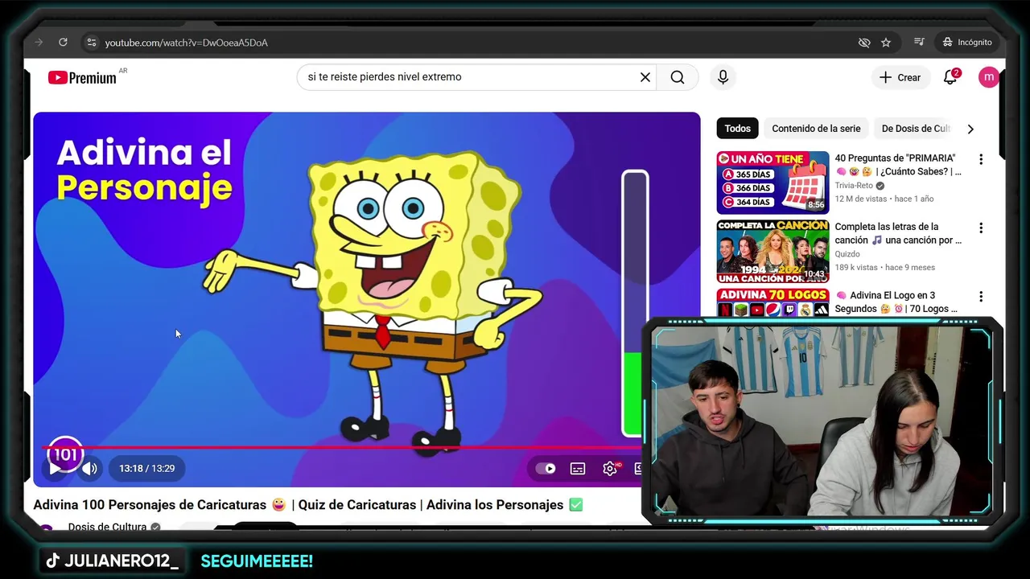The width and height of the screenshot is (1030, 579).
Task: Go forward in browser history
Action: coord(38,42)
